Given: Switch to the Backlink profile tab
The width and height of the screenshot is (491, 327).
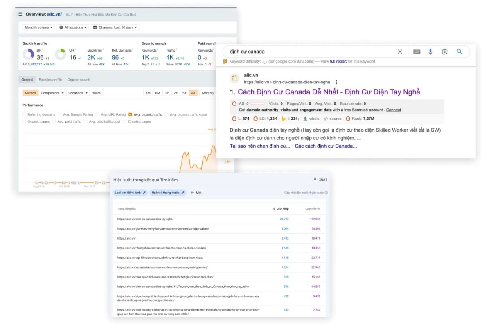Looking at the screenshot, I should point(50,80).
